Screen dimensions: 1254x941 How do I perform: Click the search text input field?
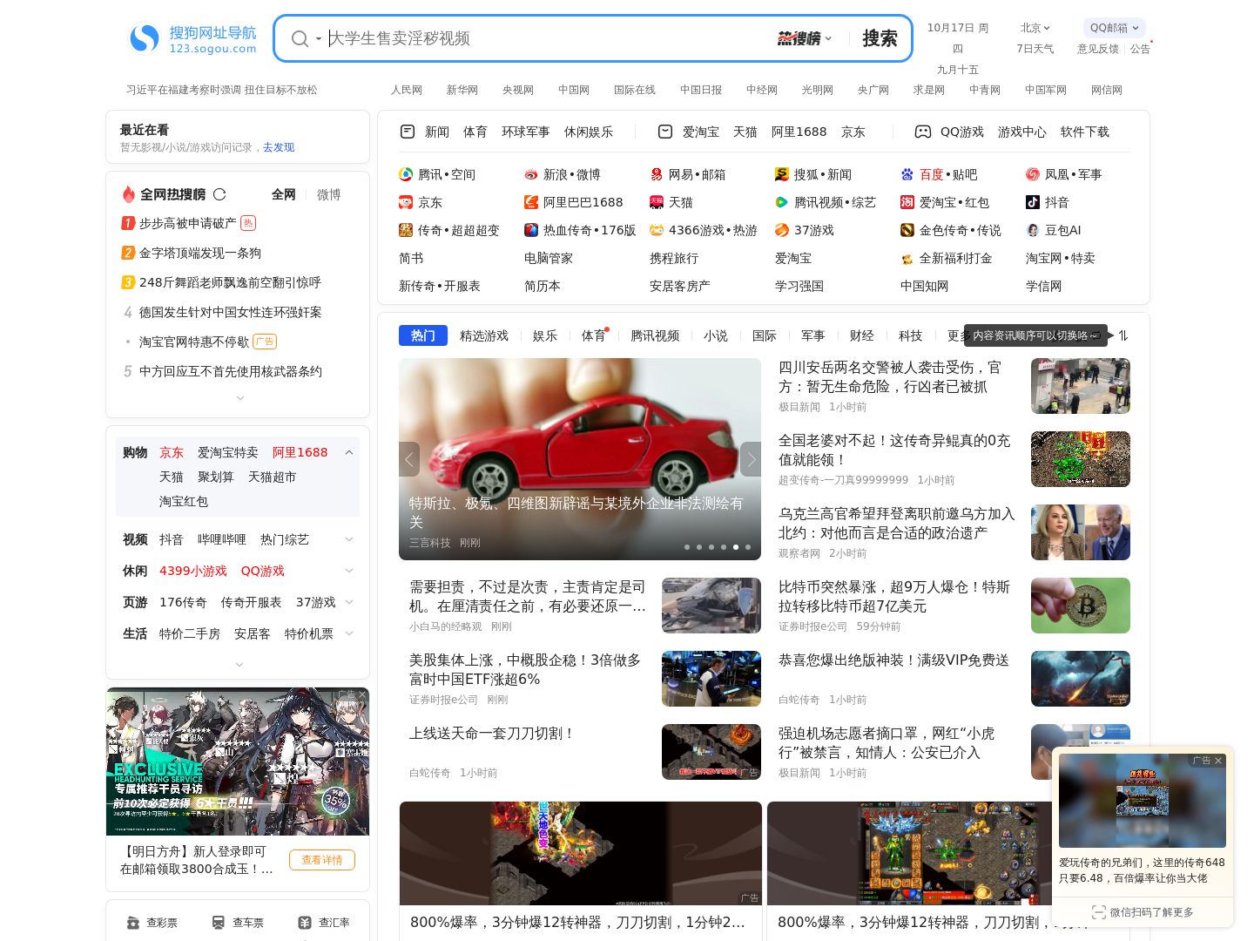coord(549,38)
